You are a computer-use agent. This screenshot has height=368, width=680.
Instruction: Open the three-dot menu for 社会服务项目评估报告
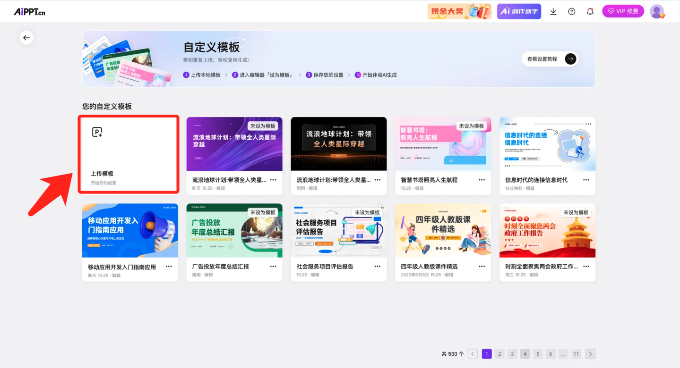[x=378, y=267]
